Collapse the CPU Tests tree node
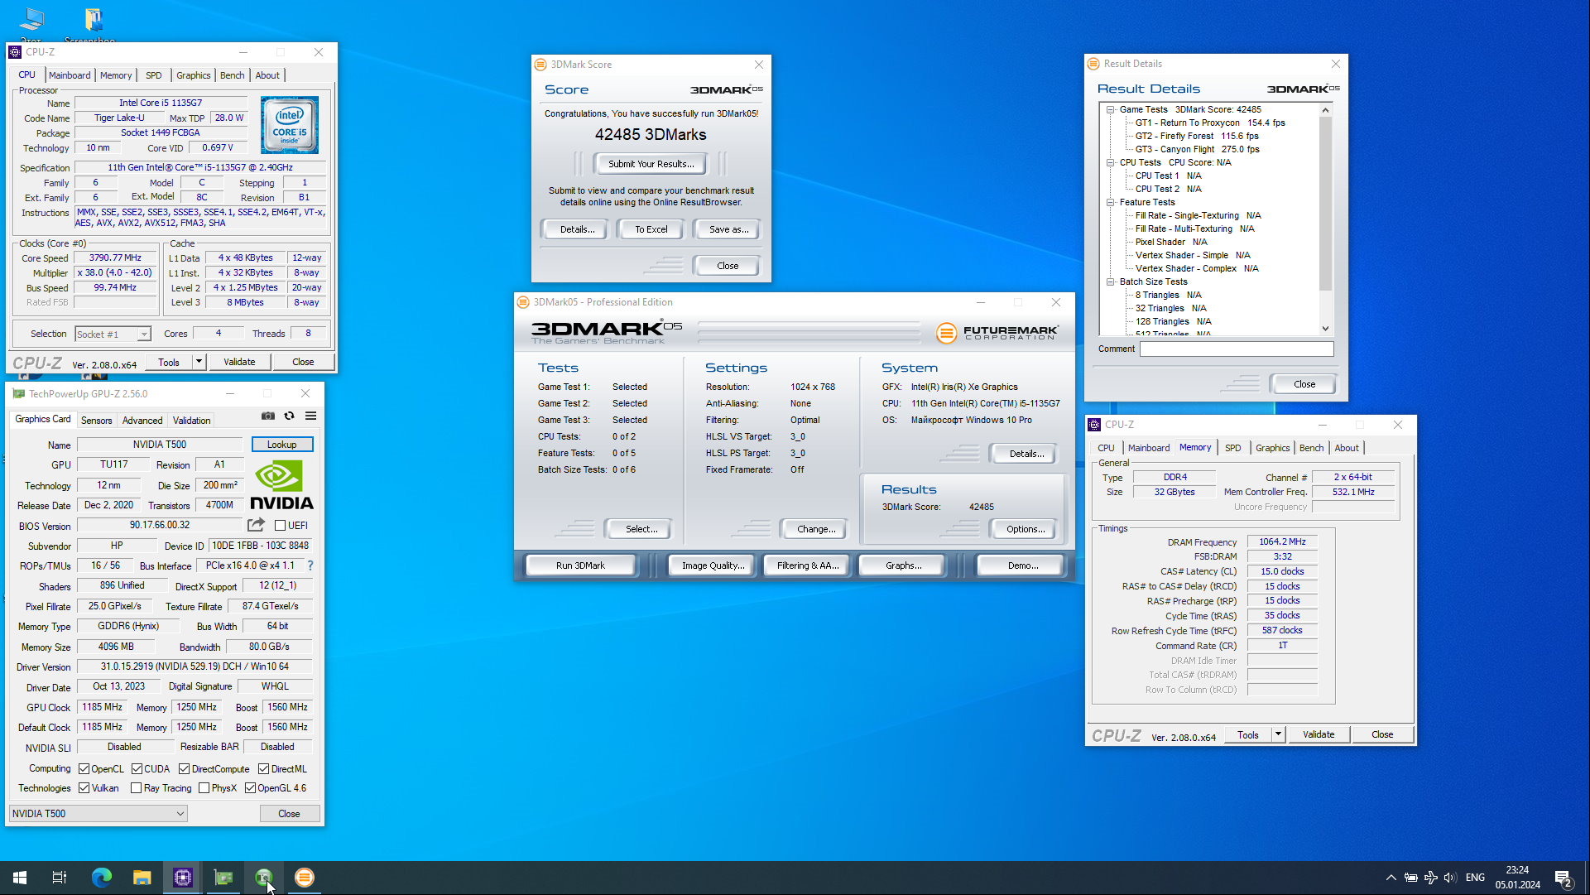1590x895 pixels. 1111,162
